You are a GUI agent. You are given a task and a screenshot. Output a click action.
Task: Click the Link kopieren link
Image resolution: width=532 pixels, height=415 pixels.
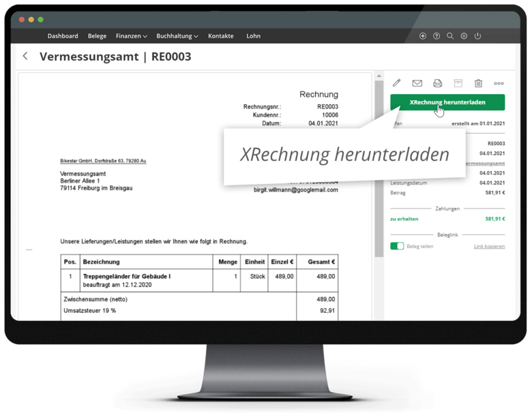489,246
